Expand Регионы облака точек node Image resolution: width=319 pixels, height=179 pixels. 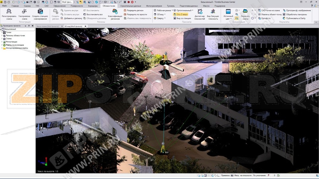click(x=2, y=35)
